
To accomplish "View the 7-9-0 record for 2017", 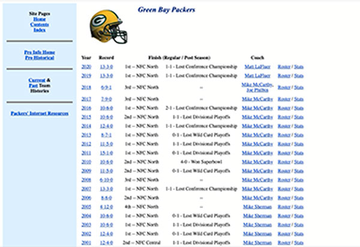I will pos(106,99).
